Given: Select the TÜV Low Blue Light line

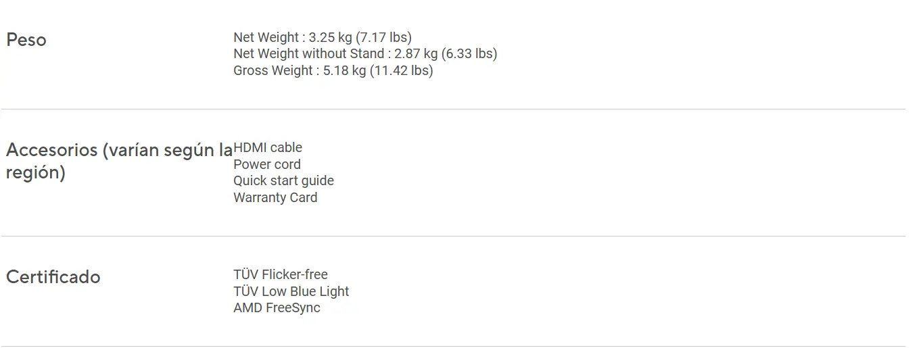Looking at the screenshot, I should pyautogui.click(x=291, y=291).
